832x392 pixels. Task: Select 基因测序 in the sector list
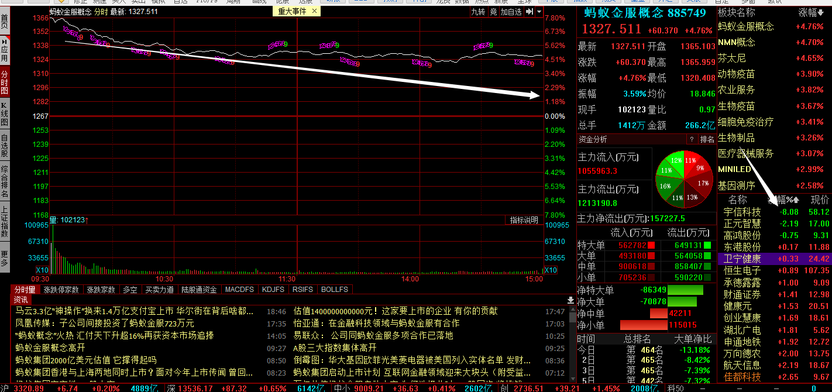737,186
